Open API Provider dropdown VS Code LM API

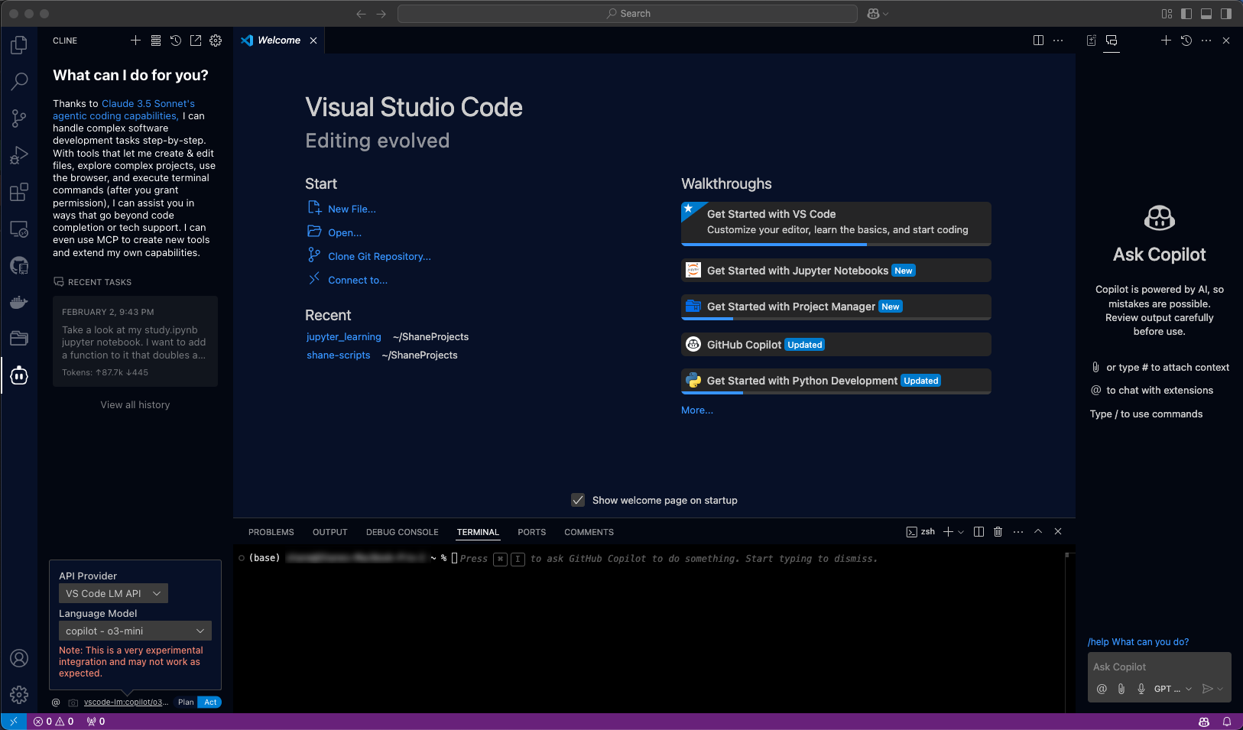[x=113, y=593]
